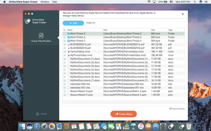Open Photos app from the dock
The width and height of the screenshot is (211, 131).
(52, 126)
